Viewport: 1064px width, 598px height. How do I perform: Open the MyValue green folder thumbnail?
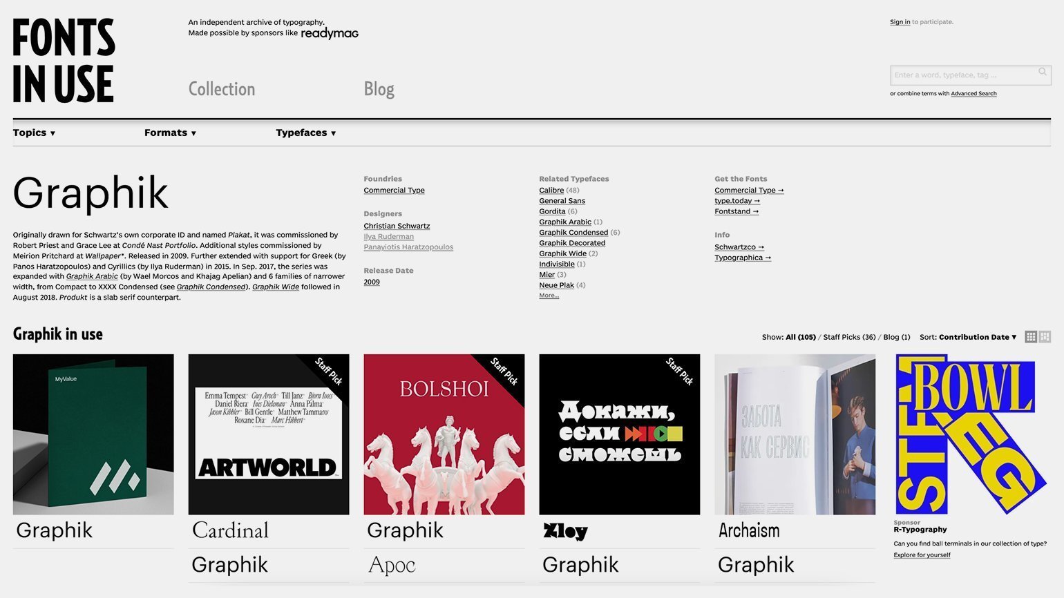tap(93, 434)
